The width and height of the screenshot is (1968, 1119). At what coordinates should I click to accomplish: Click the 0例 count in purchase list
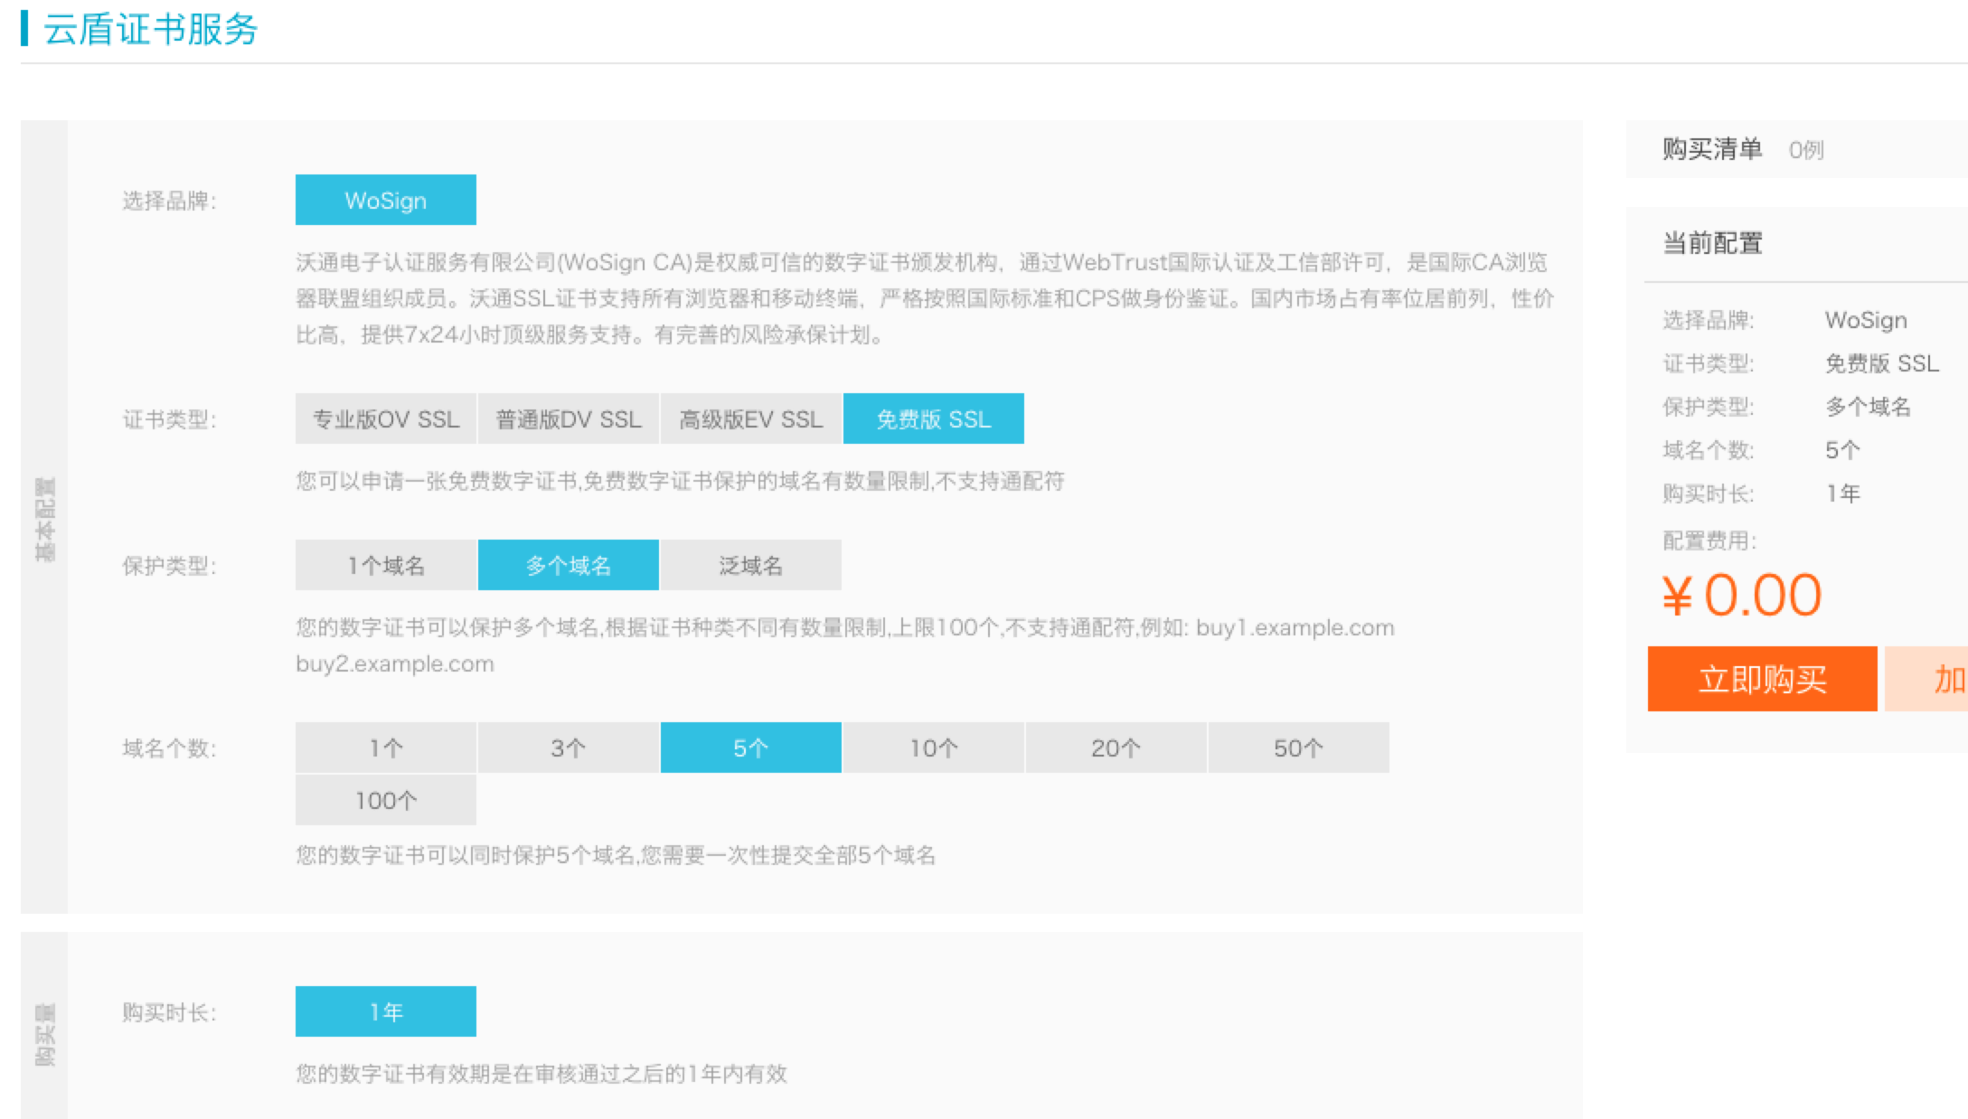tap(1806, 150)
